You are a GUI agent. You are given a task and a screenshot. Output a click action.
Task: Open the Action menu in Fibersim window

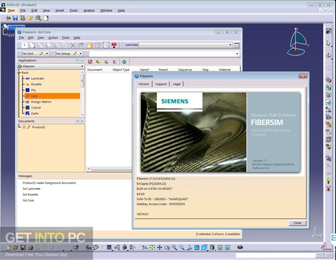pos(53,38)
